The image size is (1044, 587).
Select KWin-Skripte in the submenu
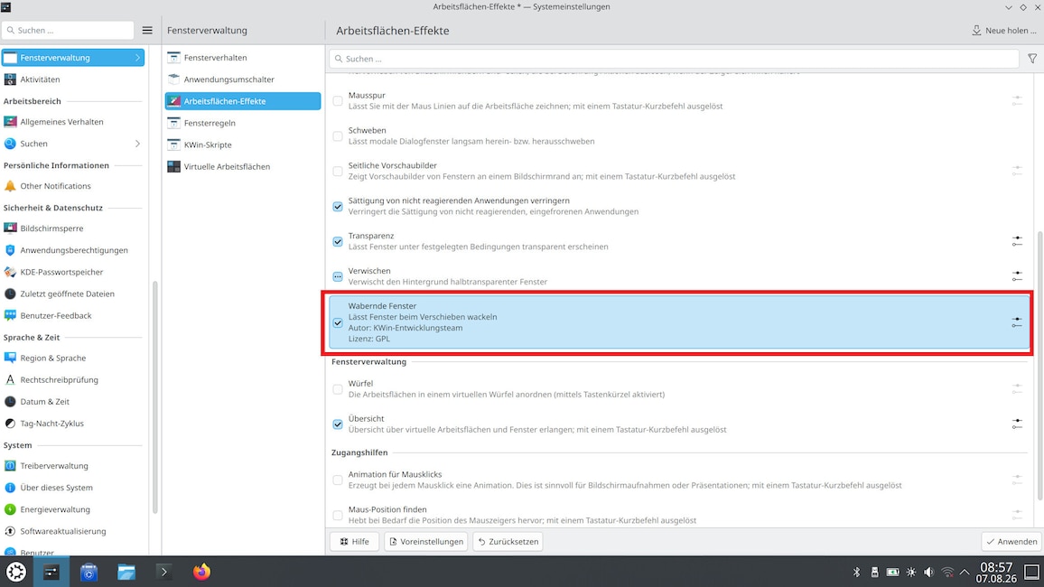tap(243, 145)
